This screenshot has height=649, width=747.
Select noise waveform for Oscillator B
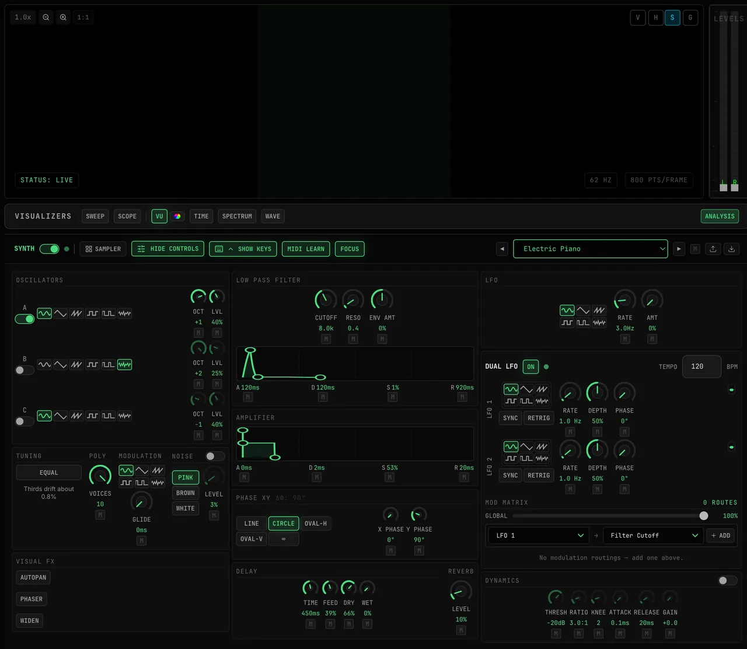124,365
